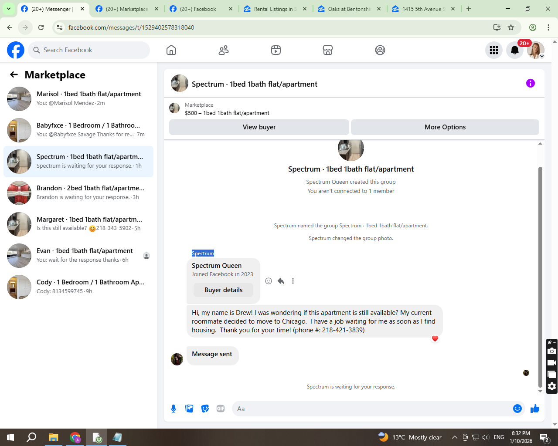Image resolution: width=558 pixels, height=446 pixels.
Task: Reload the page
Action: coord(41,27)
